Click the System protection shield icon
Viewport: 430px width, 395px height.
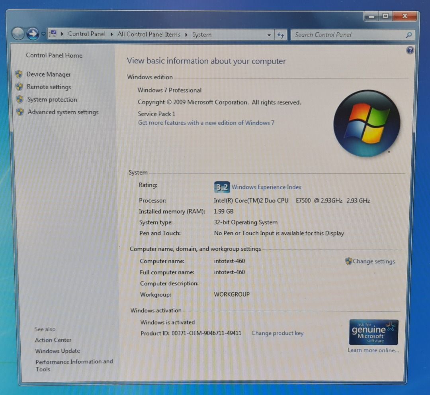[20, 100]
